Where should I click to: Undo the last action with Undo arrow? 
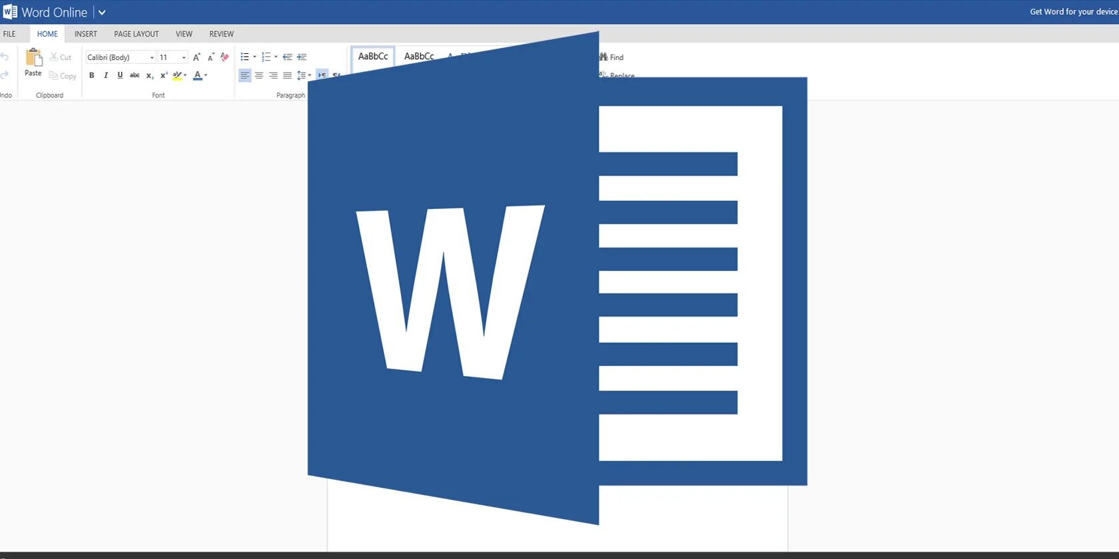5,57
